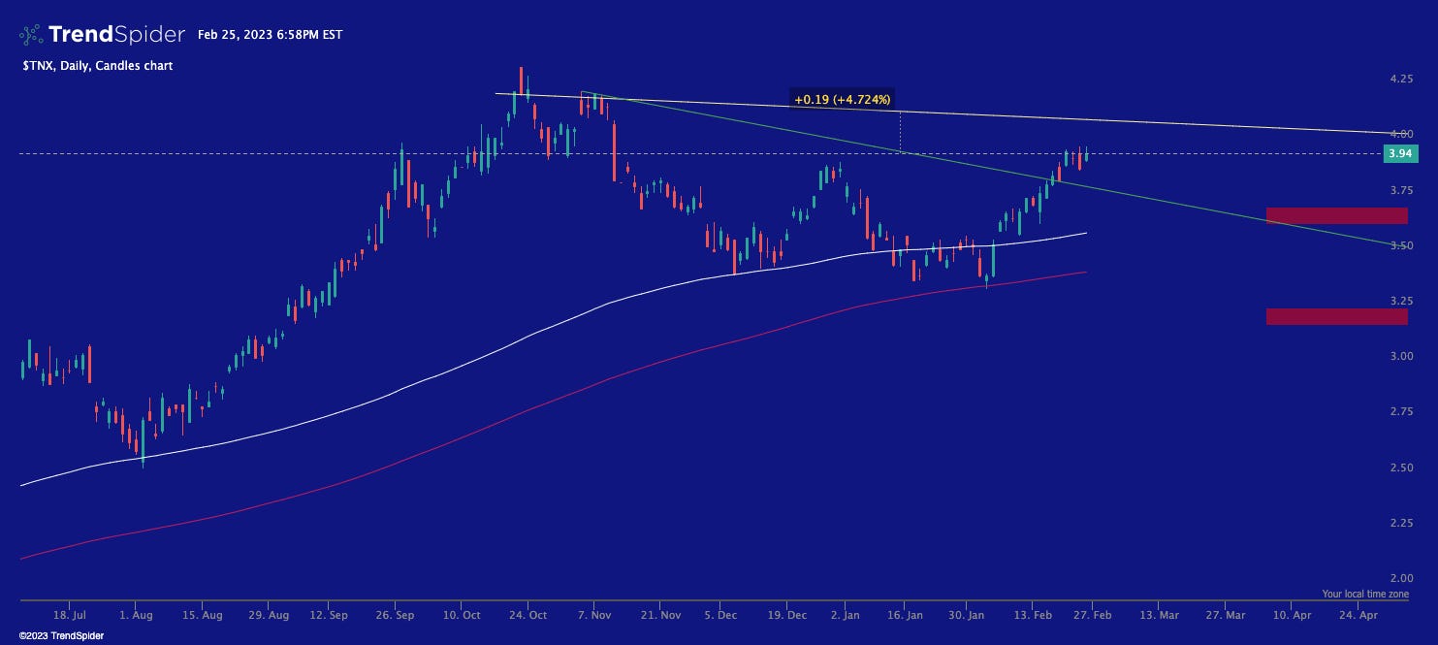
Task: Click the TrendSpider brand name text
Action: coord(116,35)
